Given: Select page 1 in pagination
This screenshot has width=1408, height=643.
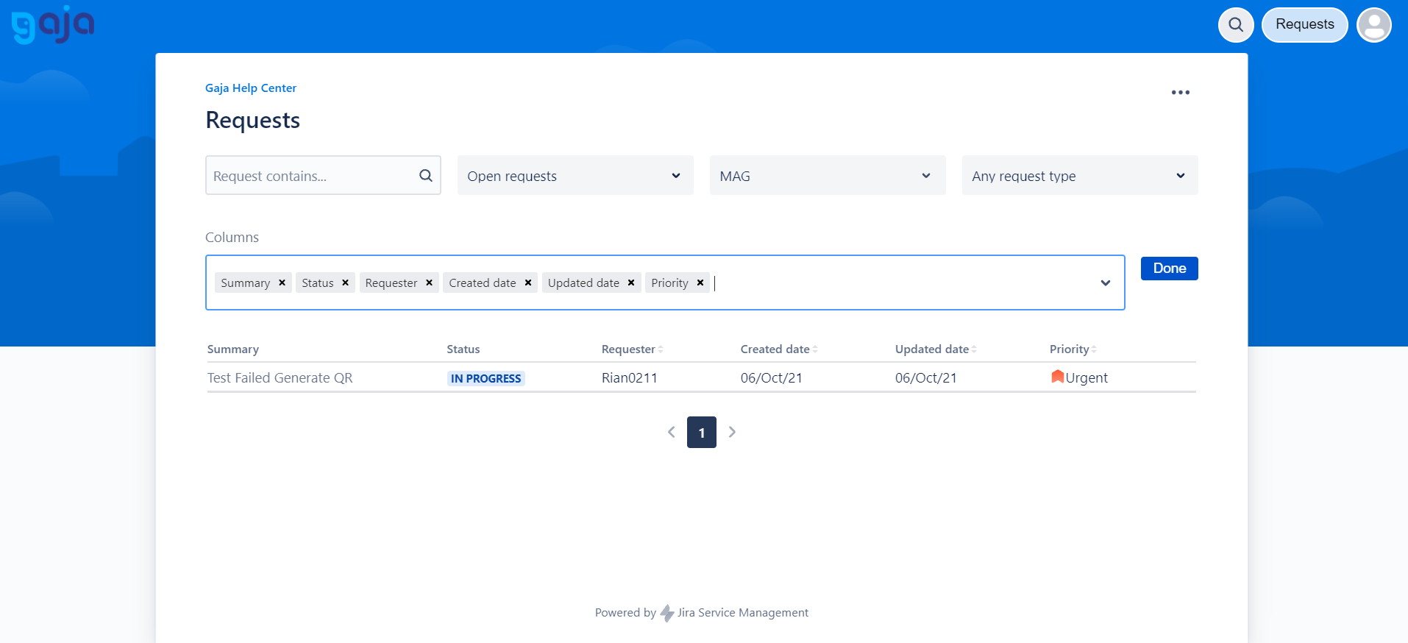Looking at the screenshot, I should click(x=702, y=433).
